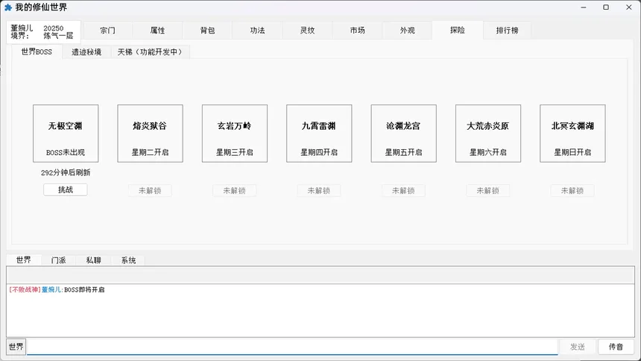This screenshot has width=641, height=361.
Task: Open the 背包 inventory tab
Action: pyautogui.click(x=207, y=31)
